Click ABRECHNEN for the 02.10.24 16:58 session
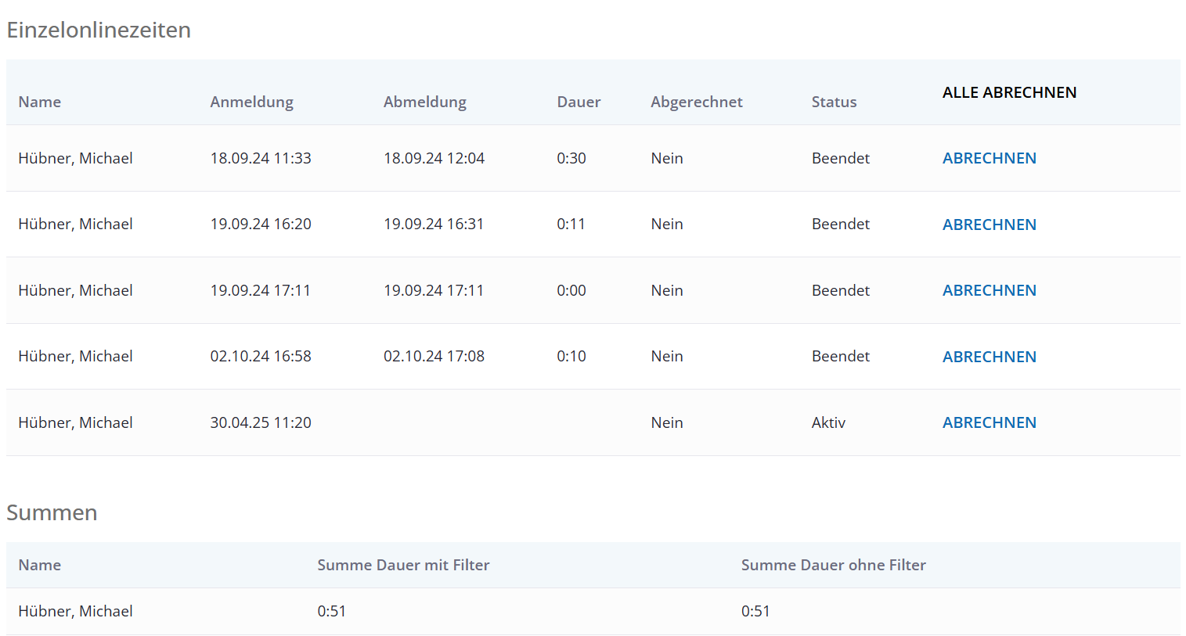The height and width of the screenshot is (636, 1186). click(990, 357)
